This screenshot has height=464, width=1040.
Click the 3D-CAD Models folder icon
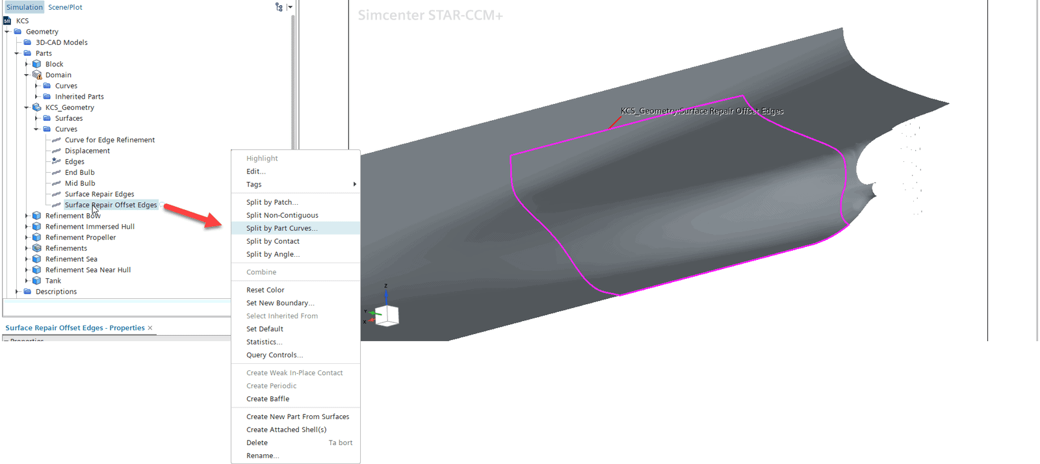pos(28,42)
